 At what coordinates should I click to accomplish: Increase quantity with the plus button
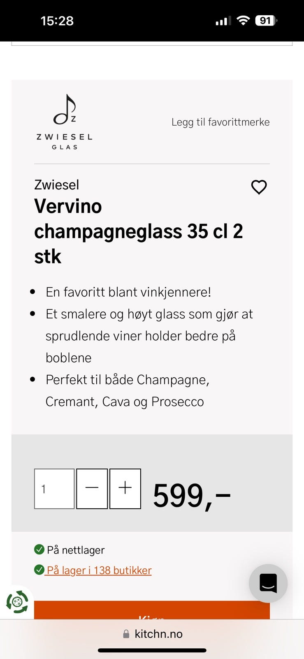coord(125,488)
